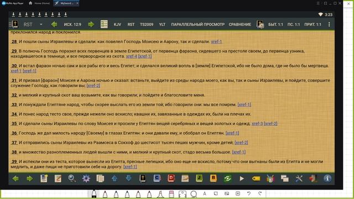Open the purple gear settings icon
Image resolution: width=354 pixels, height=199 pixels.
[86, 179]
